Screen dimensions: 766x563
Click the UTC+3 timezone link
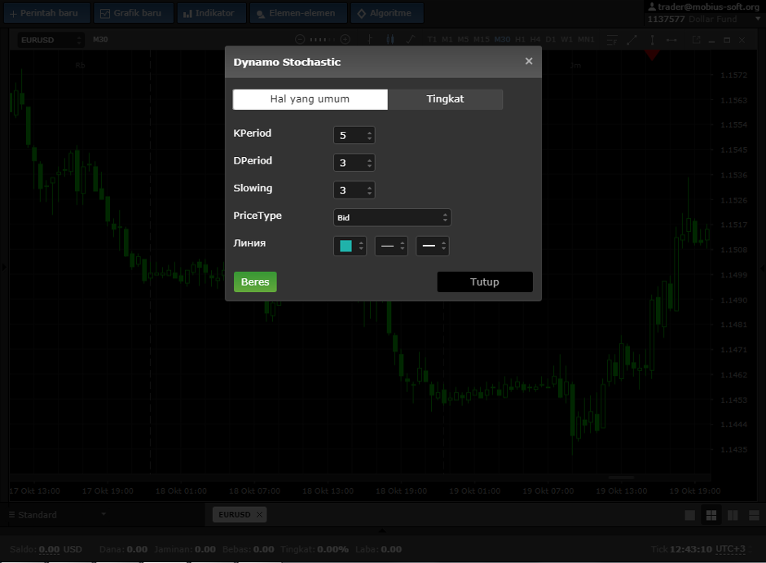(730, 549)
